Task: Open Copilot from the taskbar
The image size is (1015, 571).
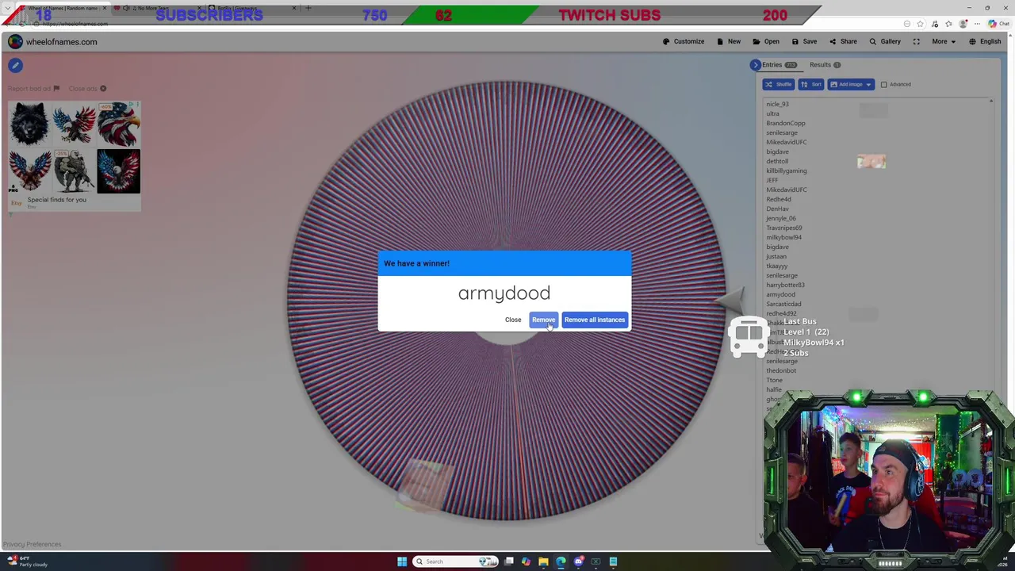Action: tap(526, 561)
